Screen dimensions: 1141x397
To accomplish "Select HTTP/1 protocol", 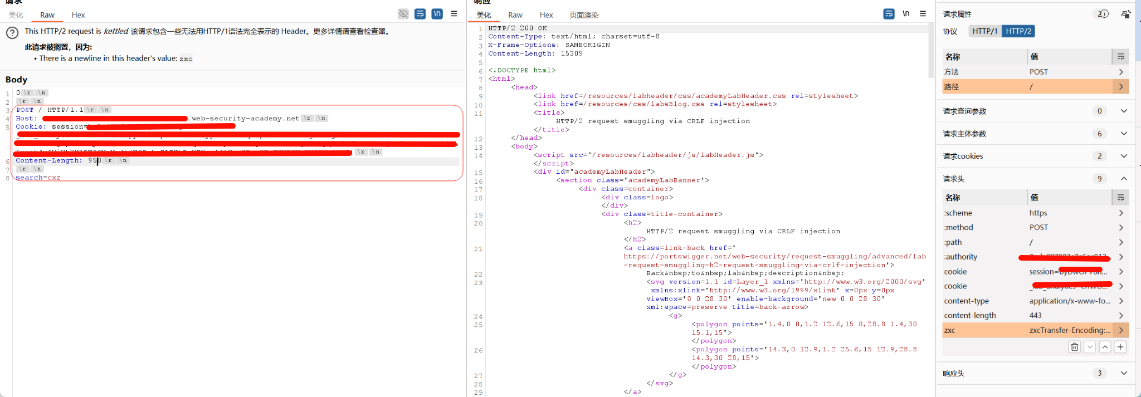I will [x=985, y=31].
